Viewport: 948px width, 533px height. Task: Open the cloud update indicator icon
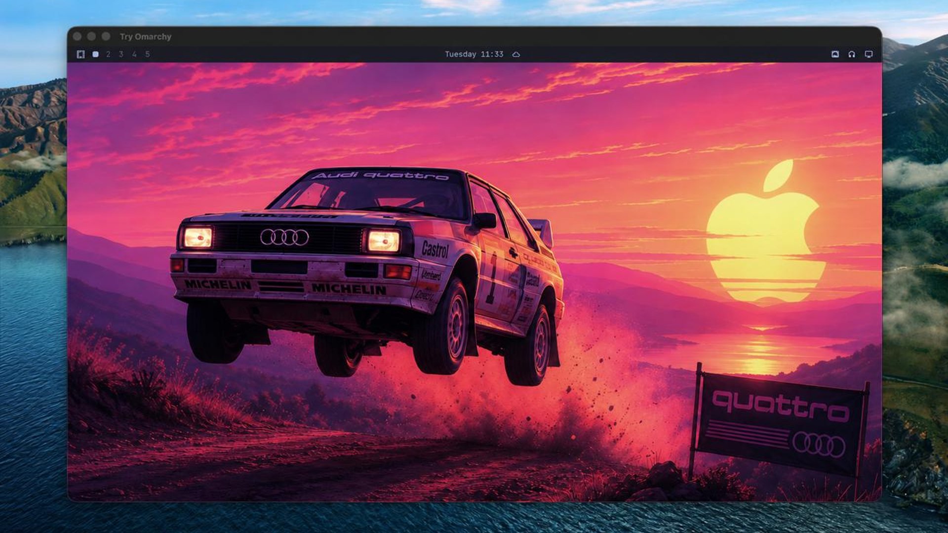click(x=516, y=54)
